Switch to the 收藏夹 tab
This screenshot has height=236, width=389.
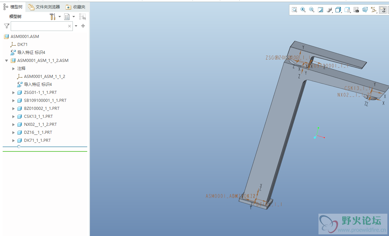coord(76,7)
